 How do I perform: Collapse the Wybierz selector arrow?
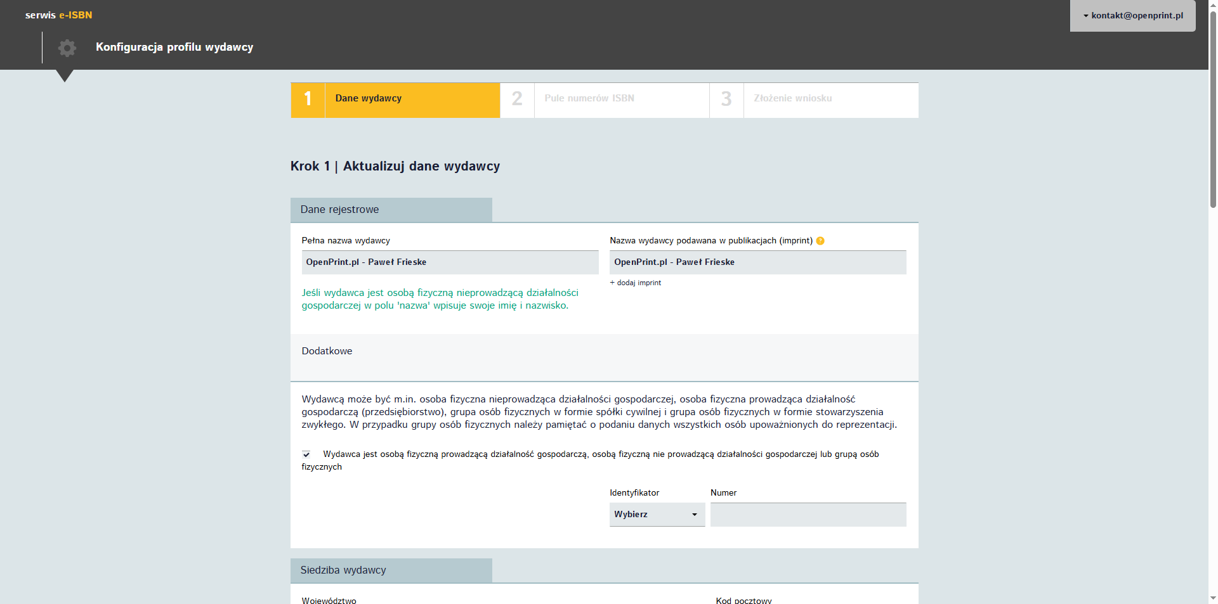pos(695,515)
